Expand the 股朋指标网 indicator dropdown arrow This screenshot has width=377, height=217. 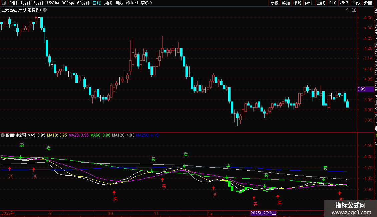pyautogui.click(x=3, y=135)
